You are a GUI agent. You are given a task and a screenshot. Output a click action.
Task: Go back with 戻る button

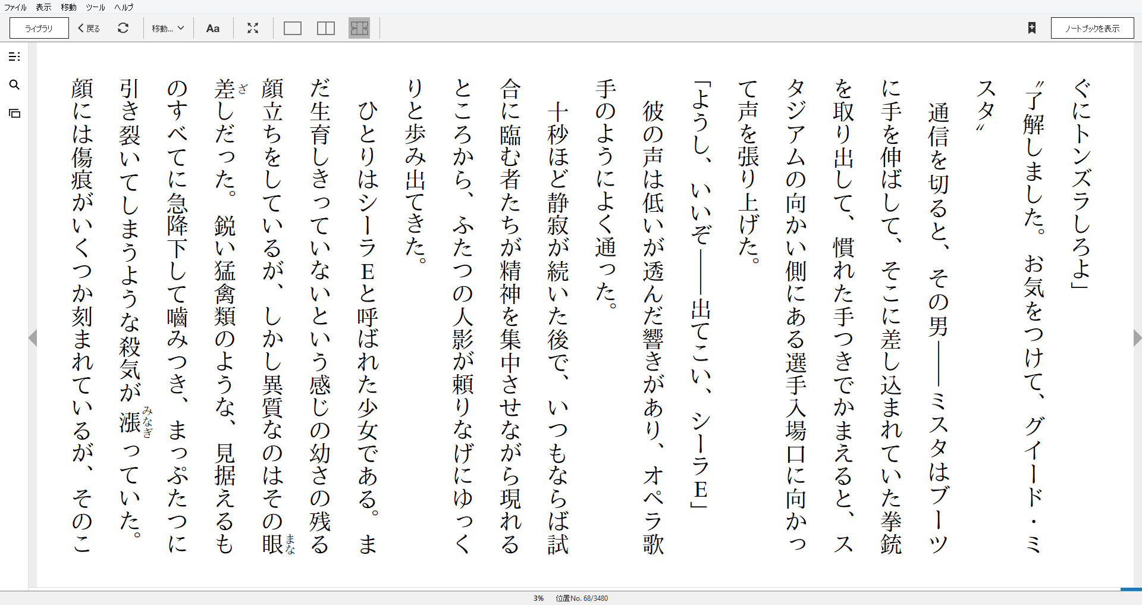click(x=89, y=28)
